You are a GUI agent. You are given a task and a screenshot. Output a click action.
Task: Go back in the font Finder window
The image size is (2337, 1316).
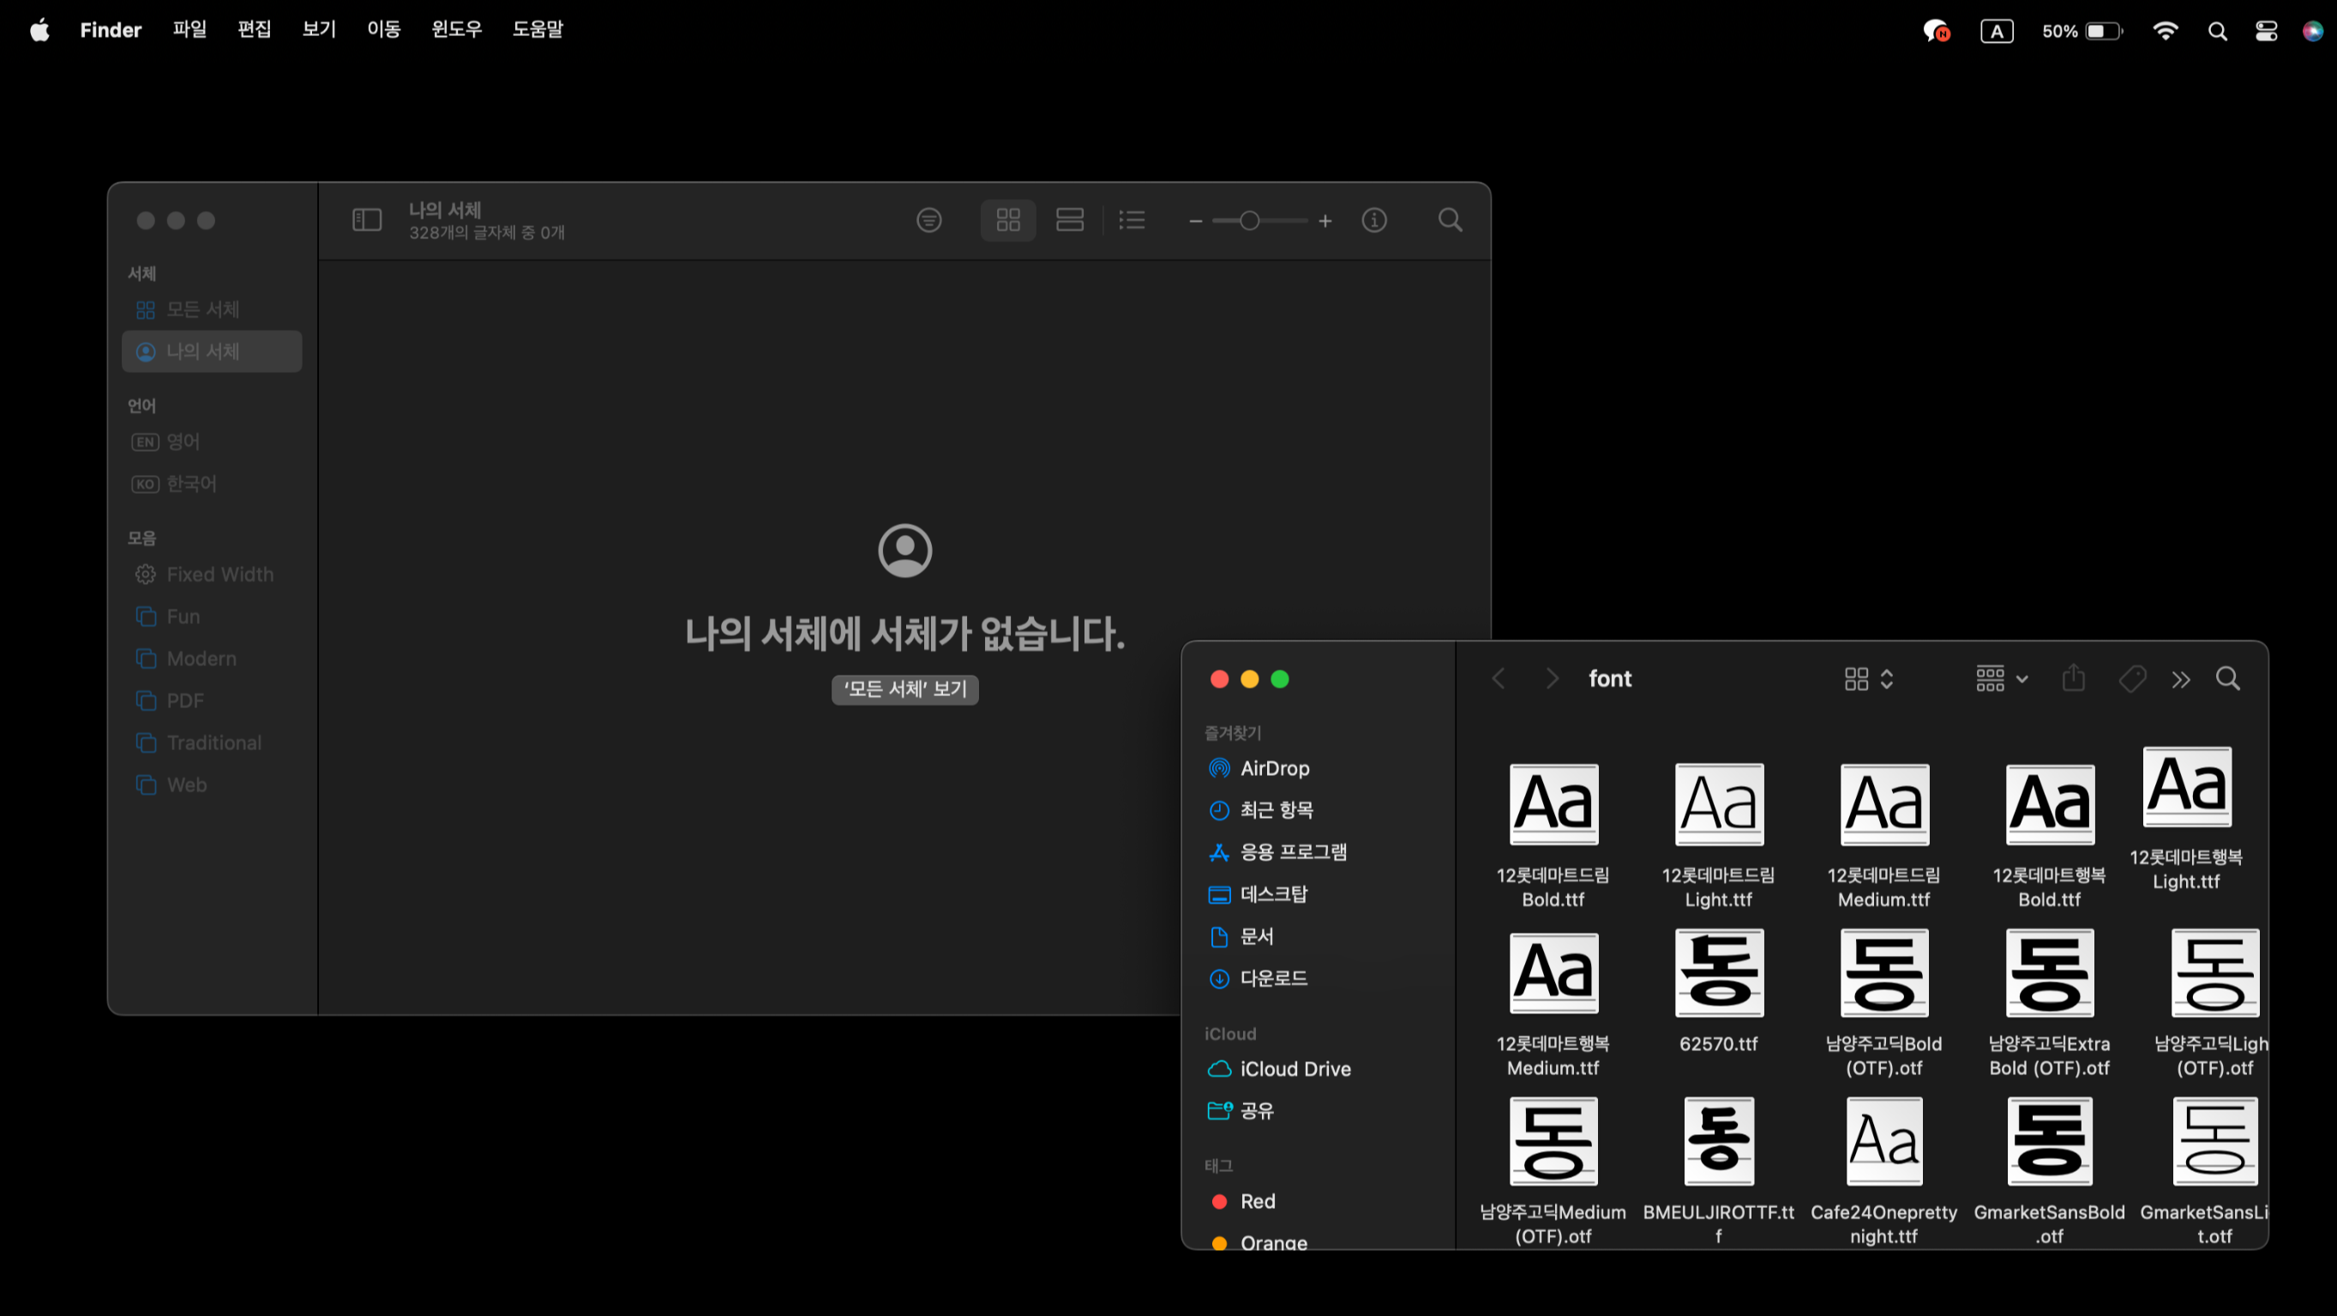(1498, 678)
